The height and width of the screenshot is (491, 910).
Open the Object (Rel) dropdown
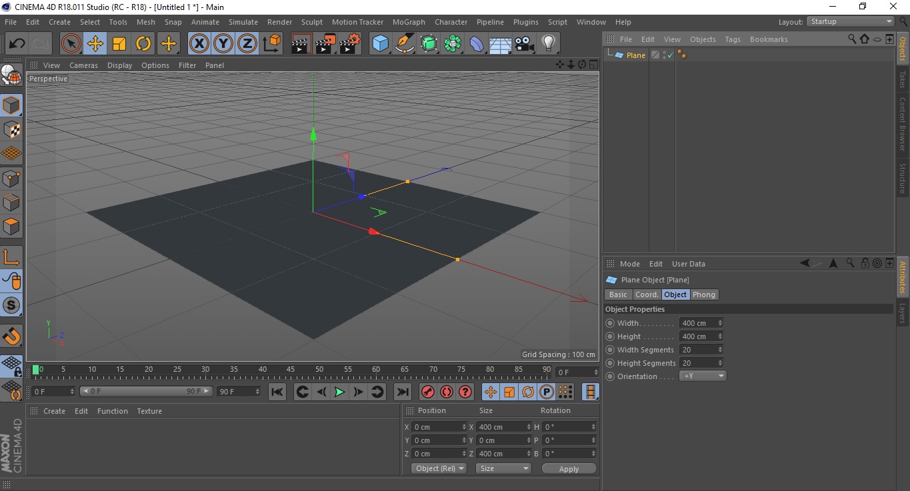click(x=439, y=468)
